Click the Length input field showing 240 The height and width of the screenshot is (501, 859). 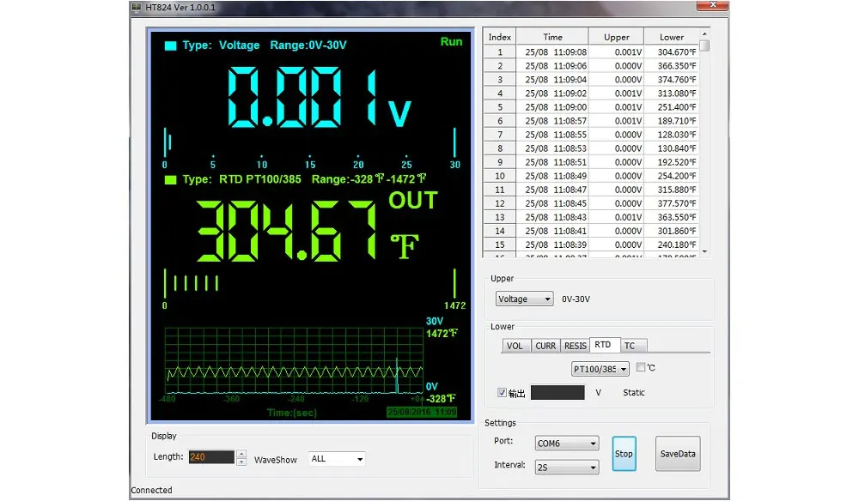211,457
